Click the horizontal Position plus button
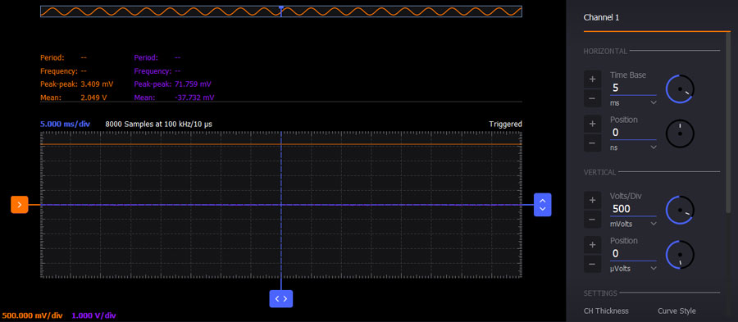The height and width of the screenshot is (322, 738). point(592,124)
